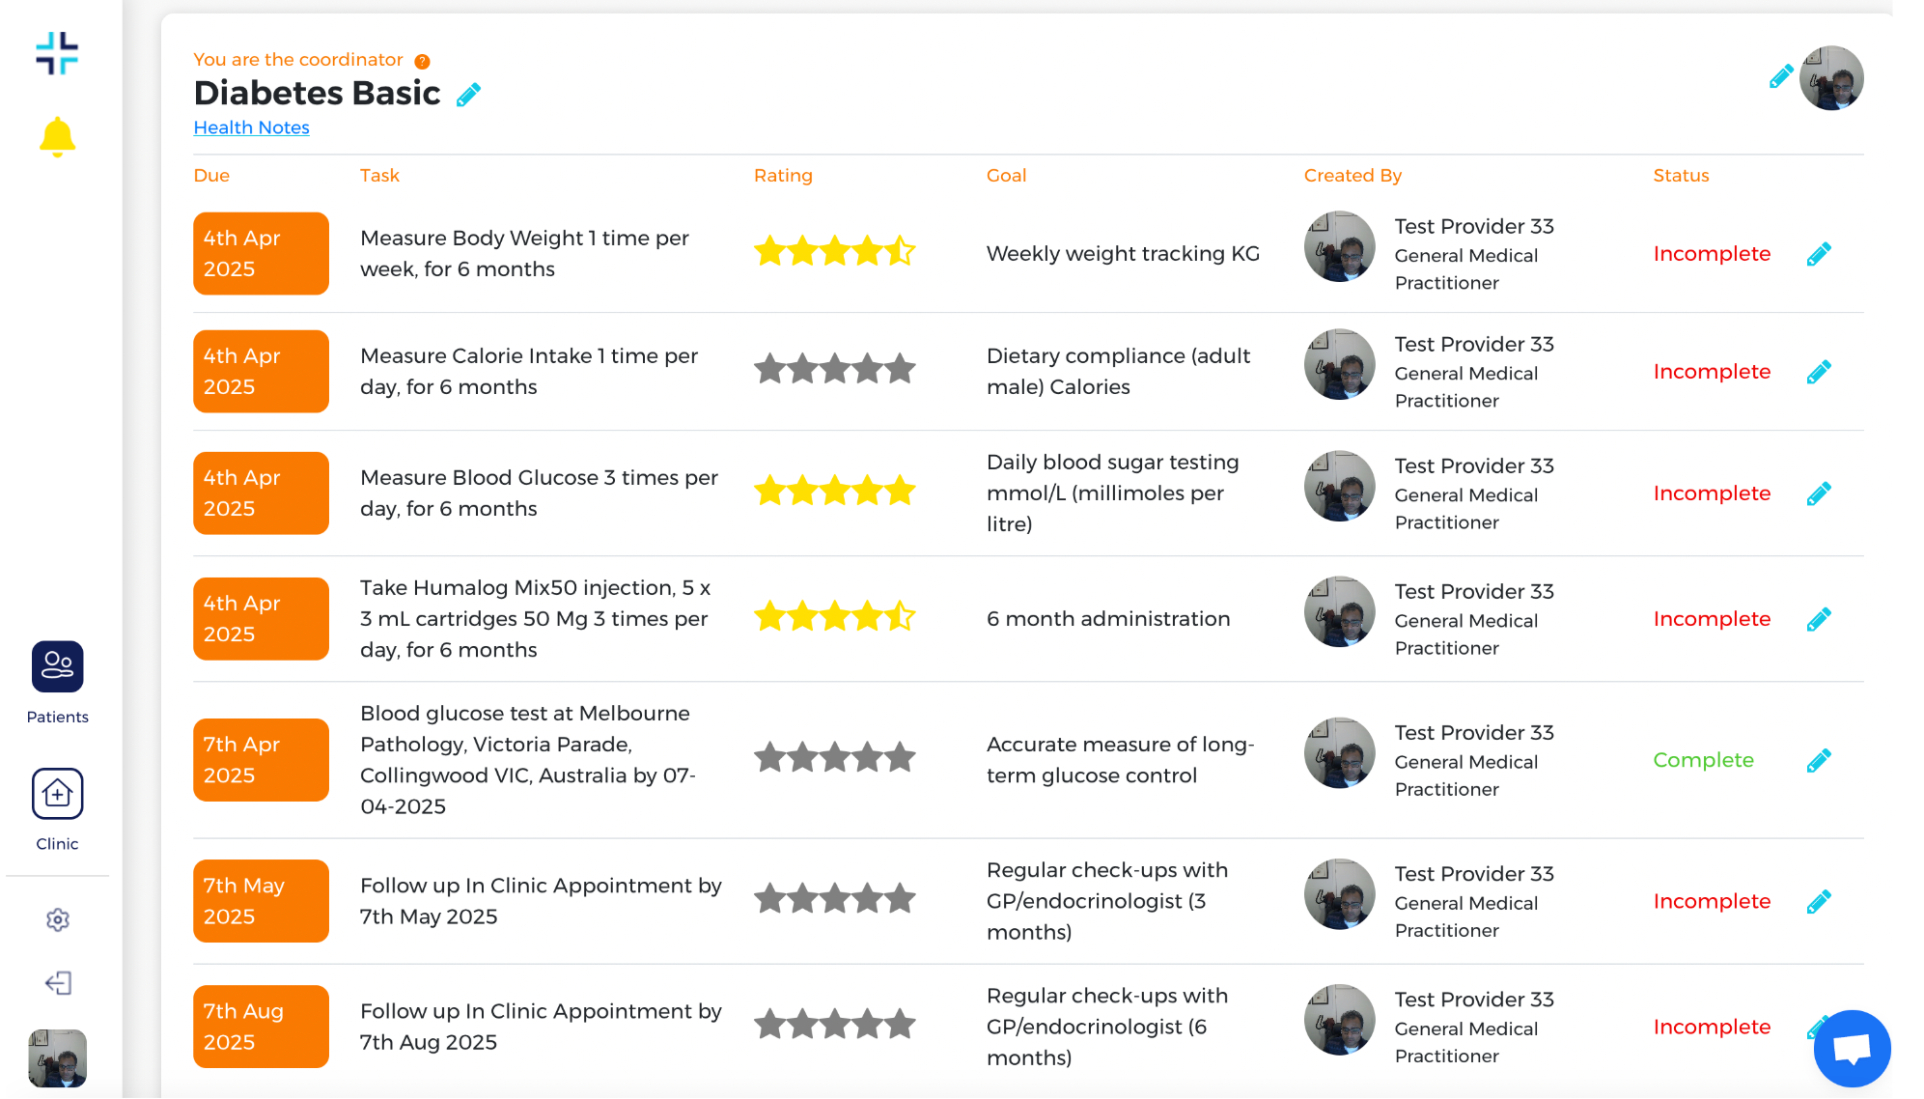This screenshot has height=1099, width=1924.
Task: Open settings via the gear icon
Action: [x=58, y=919]
